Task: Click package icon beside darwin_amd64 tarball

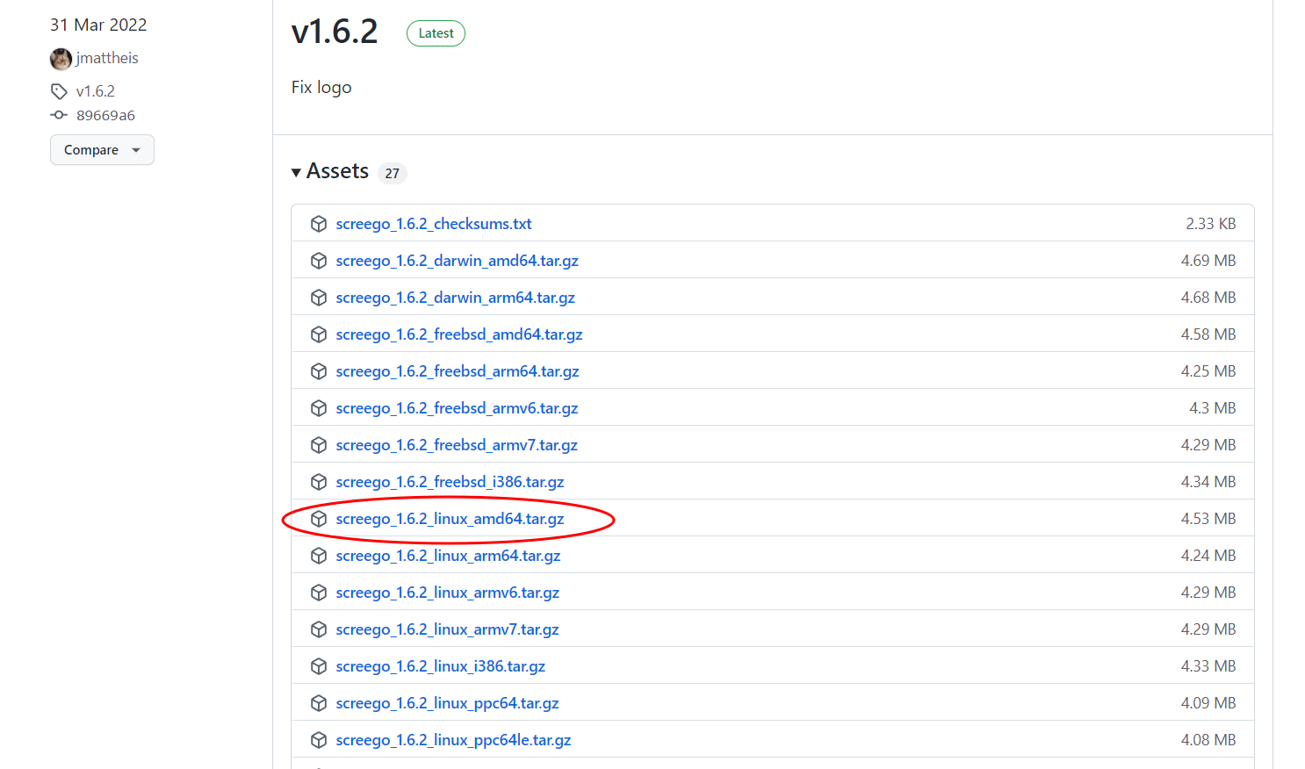Action: tap(319, 261)
